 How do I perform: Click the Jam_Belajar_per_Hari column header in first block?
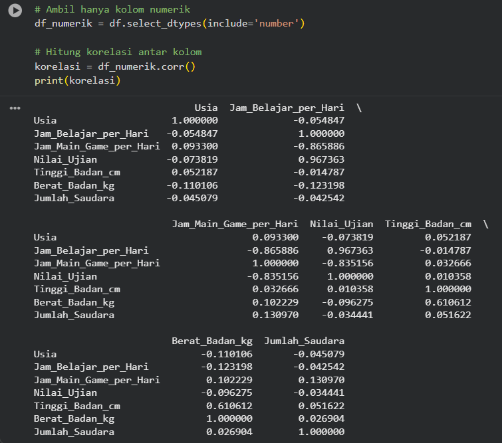click(287, 108)
